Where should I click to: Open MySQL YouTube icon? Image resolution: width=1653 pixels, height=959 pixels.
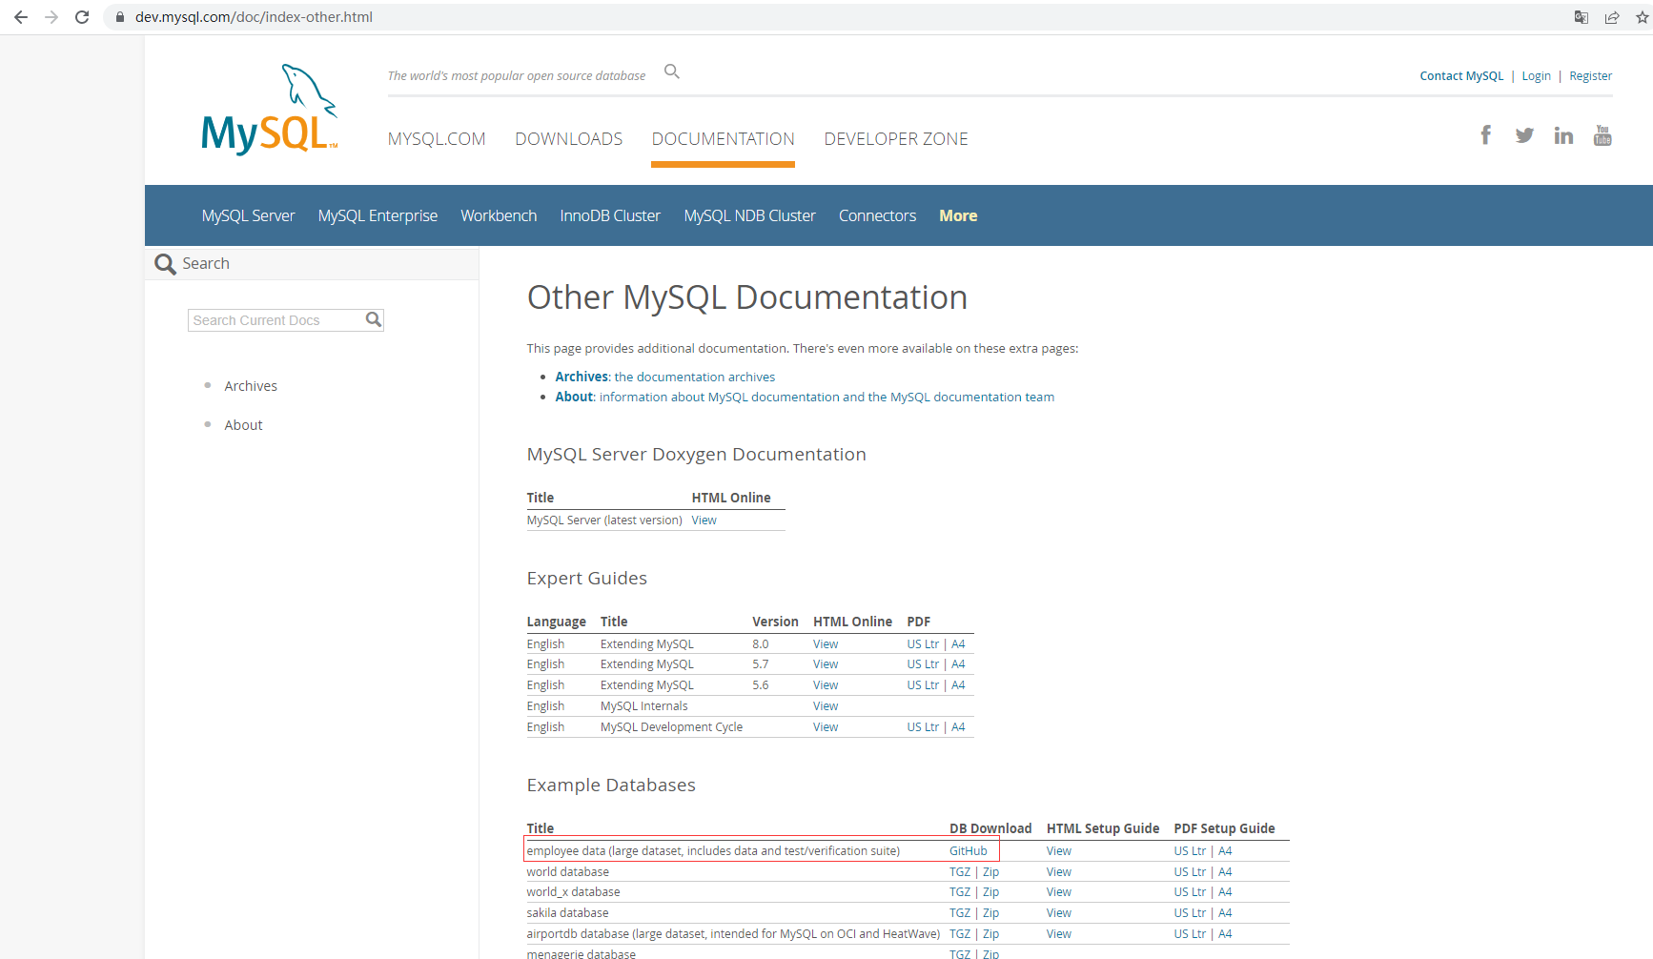point(1602,135)
